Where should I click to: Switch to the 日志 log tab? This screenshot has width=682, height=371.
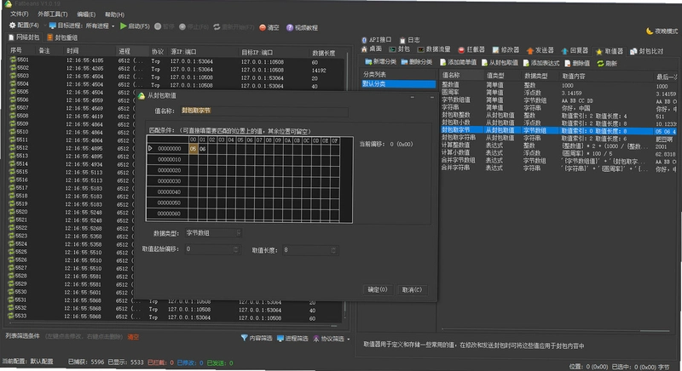pyautogui.click(x=410, y=40)
